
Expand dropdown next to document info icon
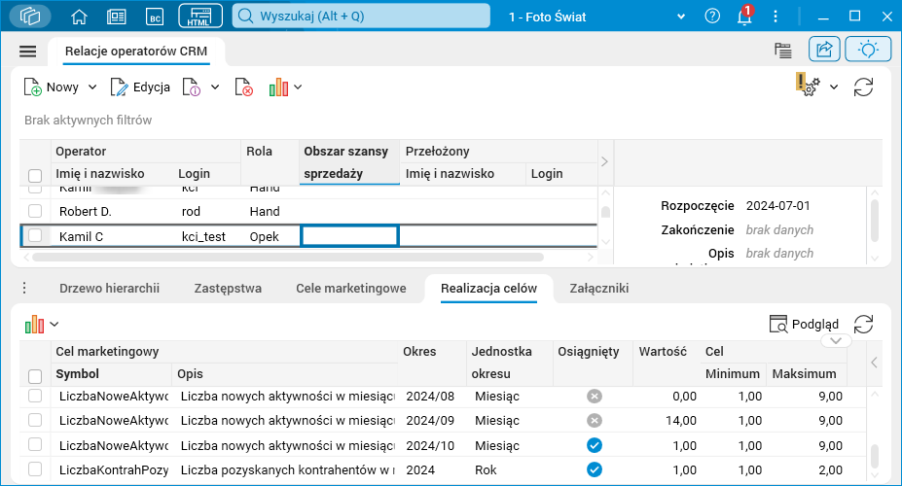point(215,87)
